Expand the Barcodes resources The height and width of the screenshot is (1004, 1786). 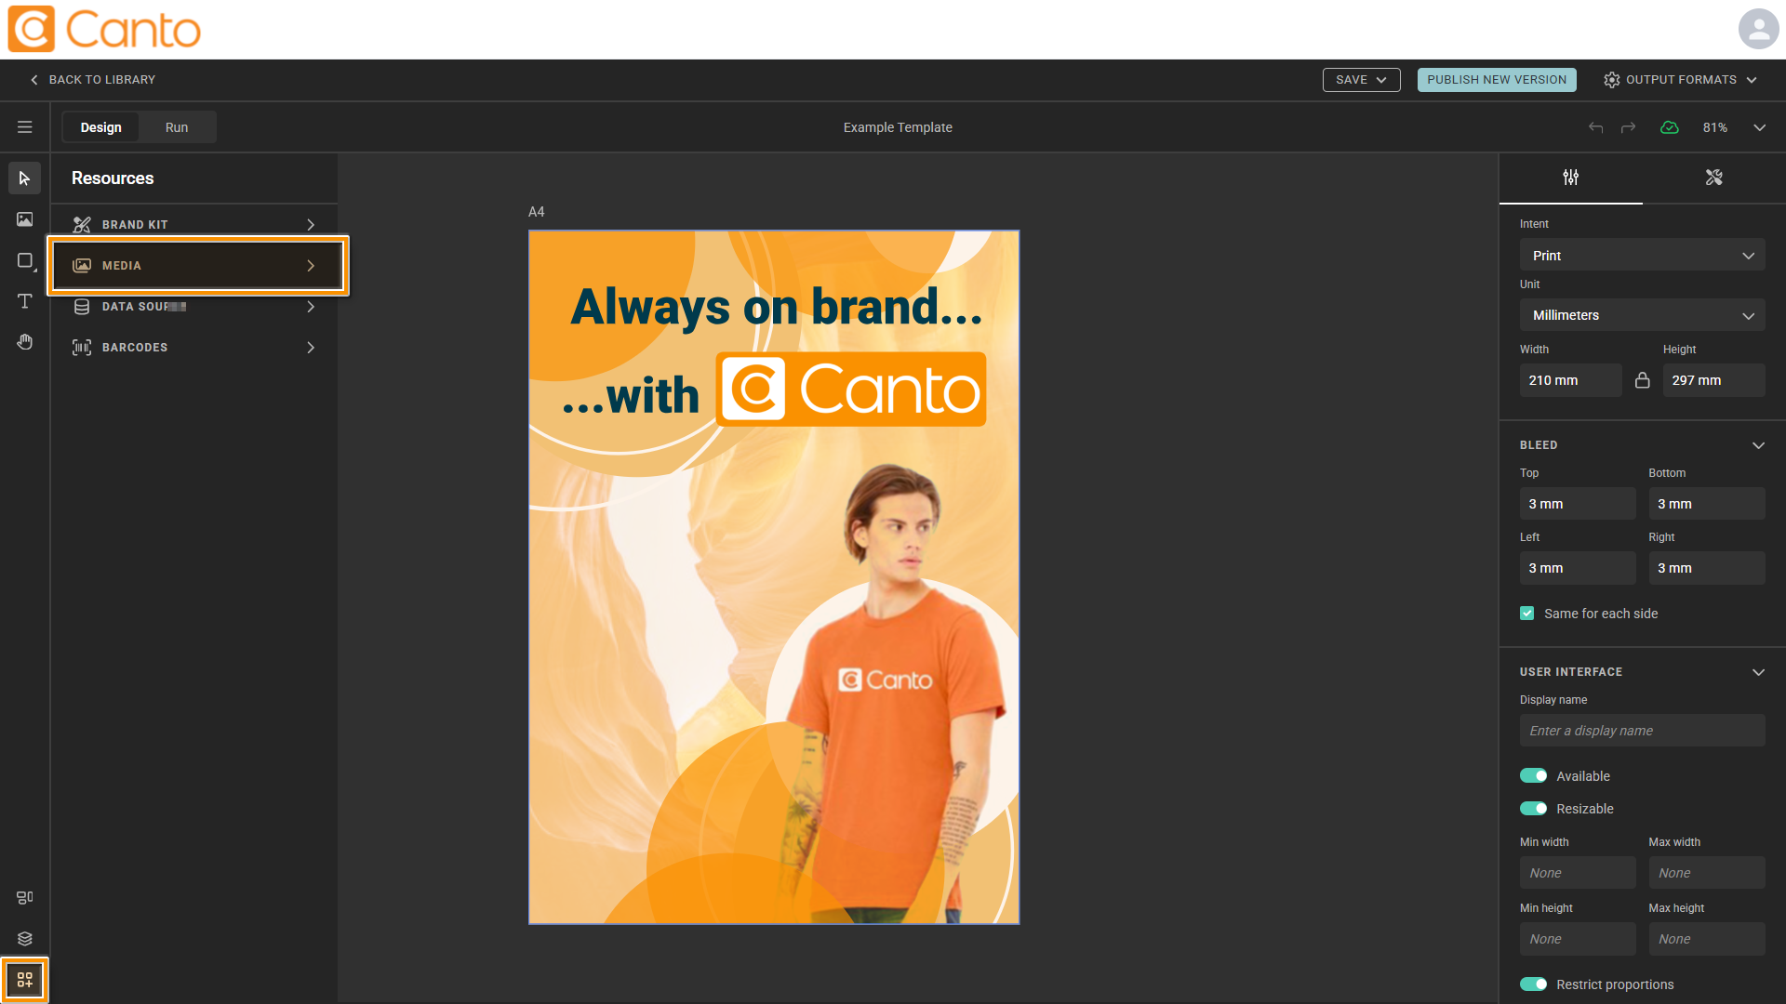(311, 348)
